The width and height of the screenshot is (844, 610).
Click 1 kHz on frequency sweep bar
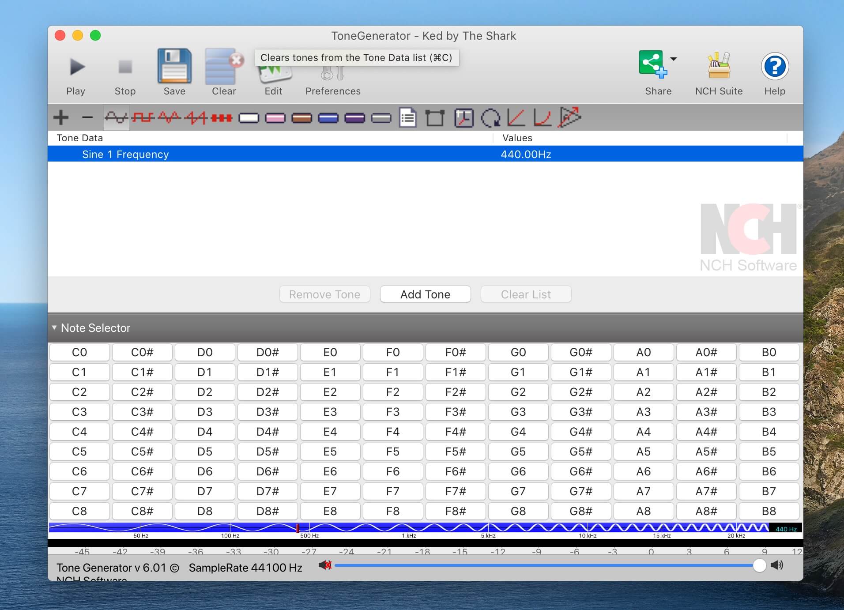point(409,535)
